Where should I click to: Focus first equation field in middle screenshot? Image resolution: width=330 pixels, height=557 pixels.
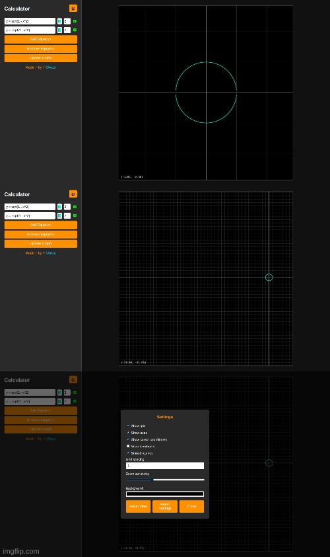coord(30,207)
